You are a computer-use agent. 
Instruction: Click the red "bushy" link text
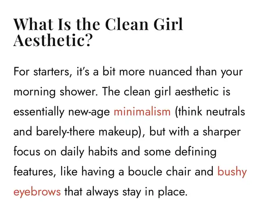pos(232,171)
